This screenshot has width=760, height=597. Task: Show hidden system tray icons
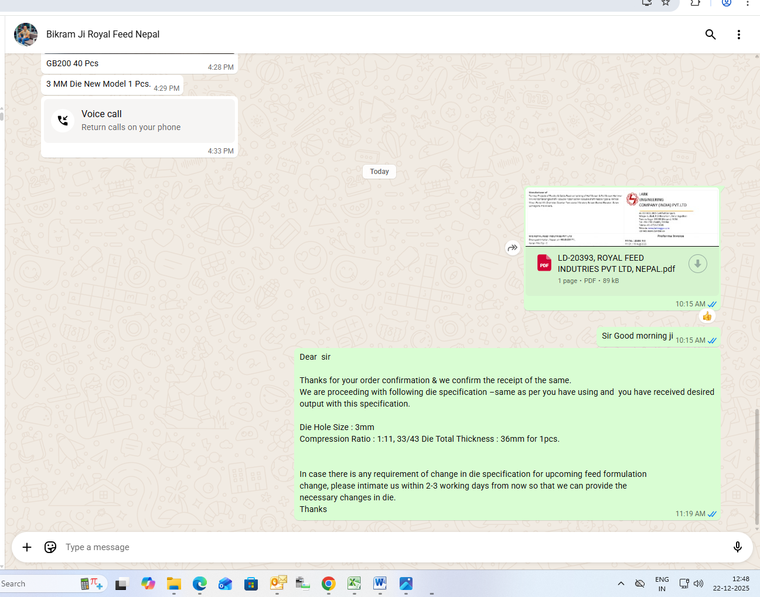(x=621, y=584)
